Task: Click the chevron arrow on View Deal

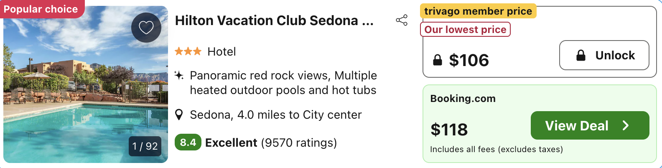Action: (626, 125)
